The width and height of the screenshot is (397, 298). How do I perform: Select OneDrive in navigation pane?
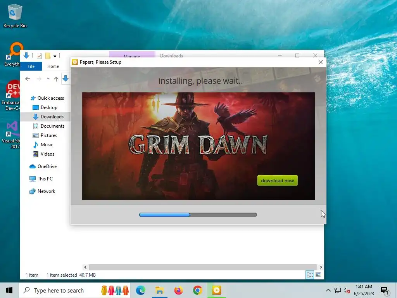click(47, 166)
